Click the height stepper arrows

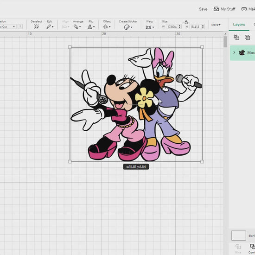tap(203, 26)
